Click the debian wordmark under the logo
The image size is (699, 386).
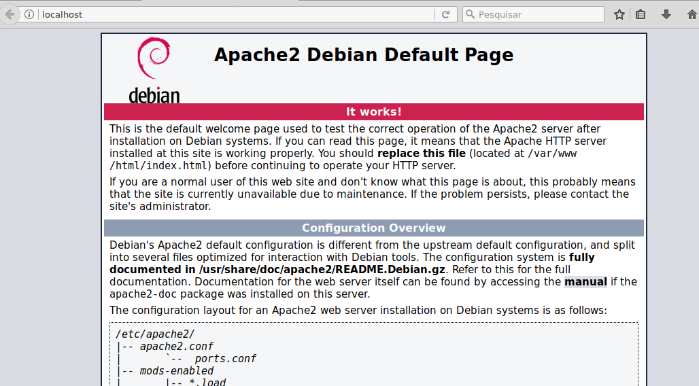pyautogui.click(x=154, y=95)
